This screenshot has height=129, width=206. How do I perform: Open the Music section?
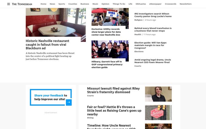(95, 4)
